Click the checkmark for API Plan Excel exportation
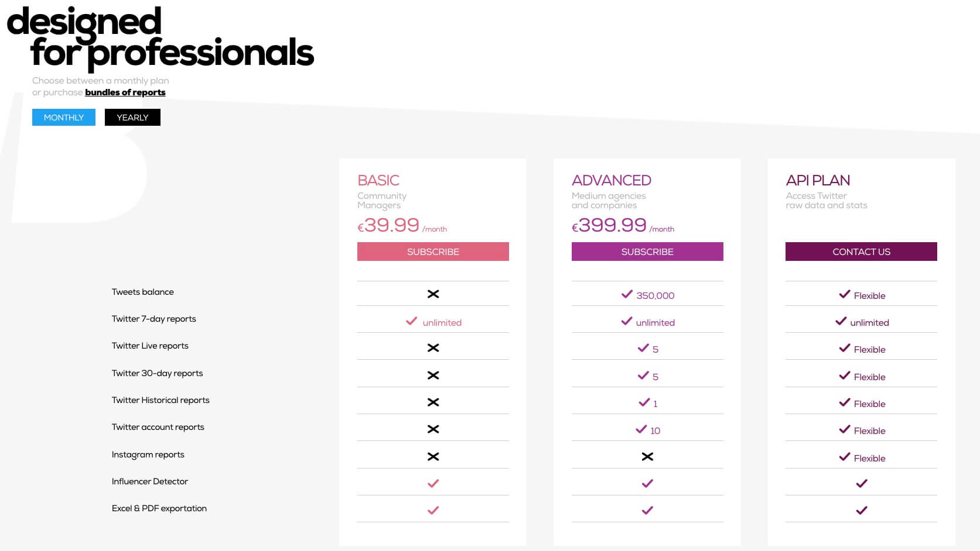980x551 pixels. 861,511
